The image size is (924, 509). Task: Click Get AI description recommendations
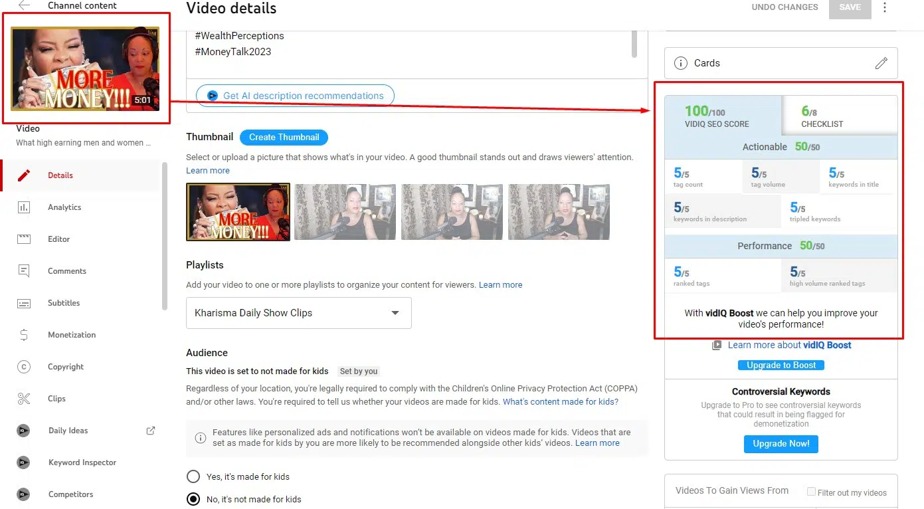click(295, 96)
